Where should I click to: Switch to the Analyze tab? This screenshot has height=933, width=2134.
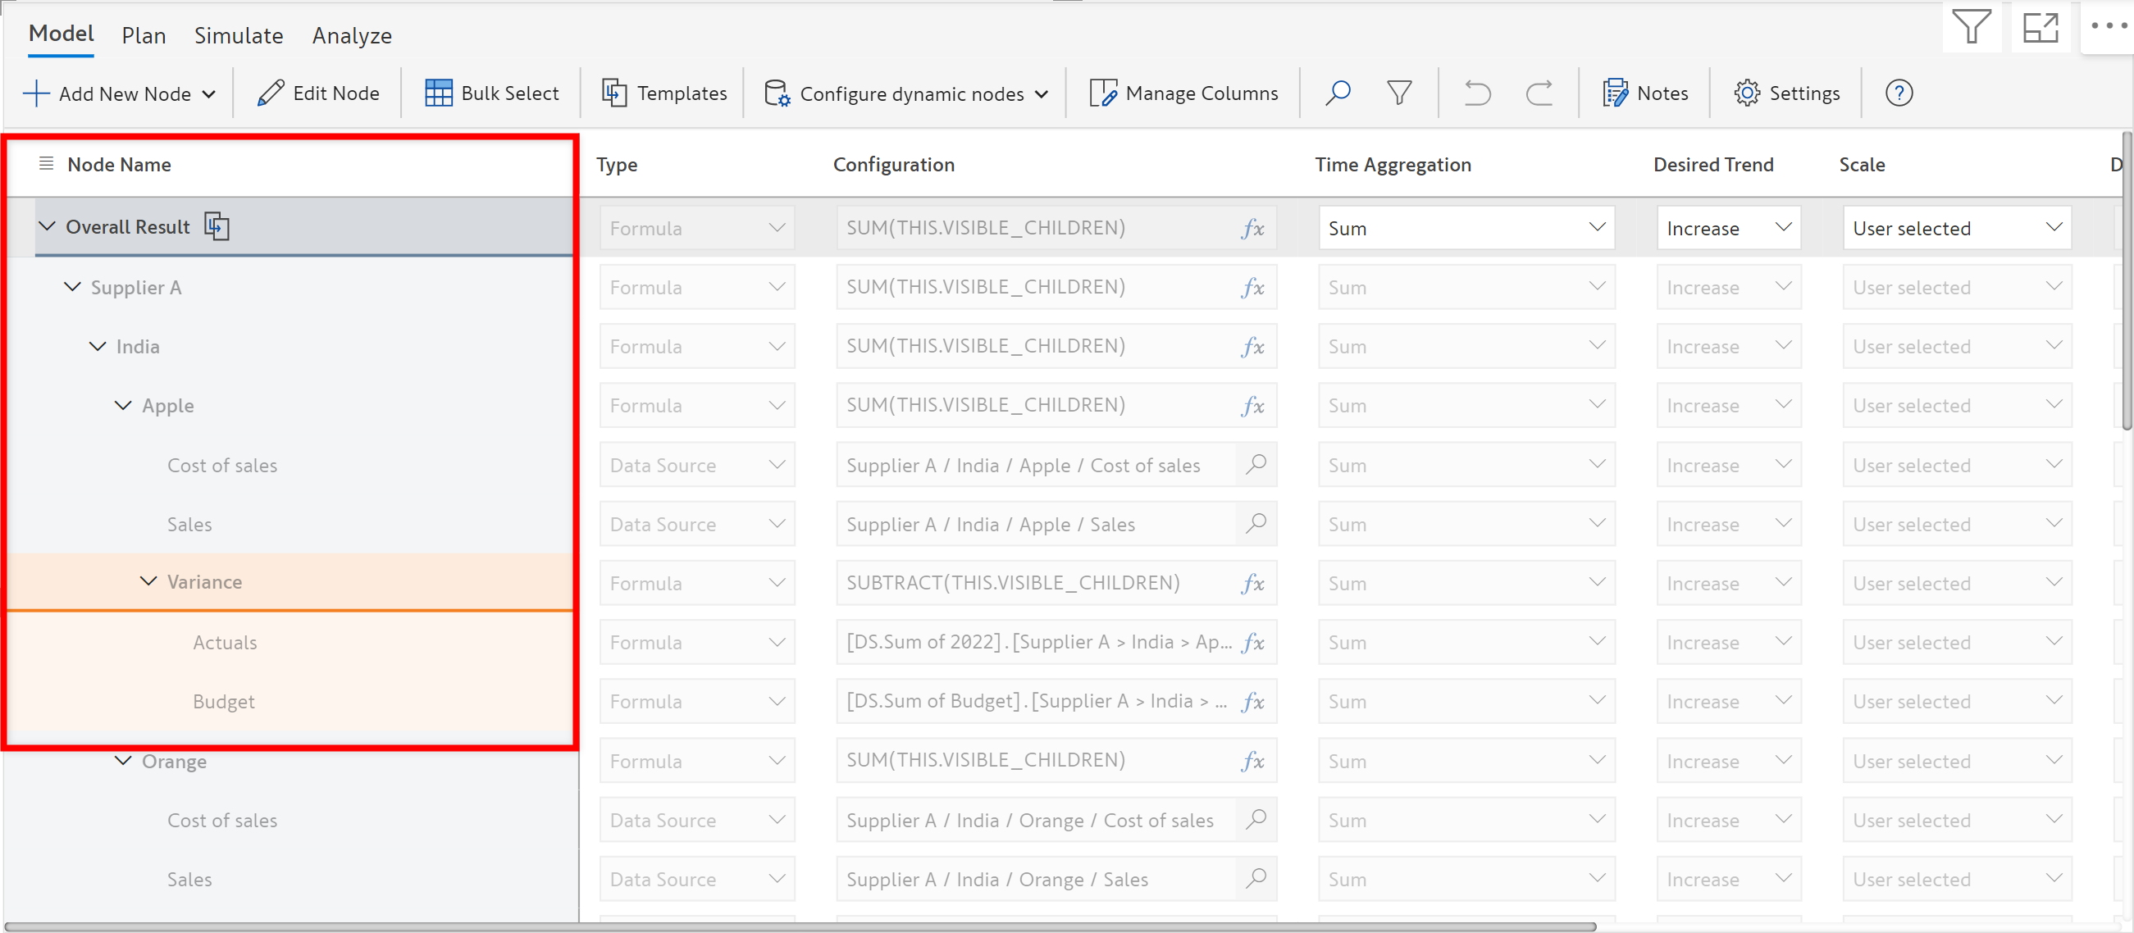pos(351,35)
